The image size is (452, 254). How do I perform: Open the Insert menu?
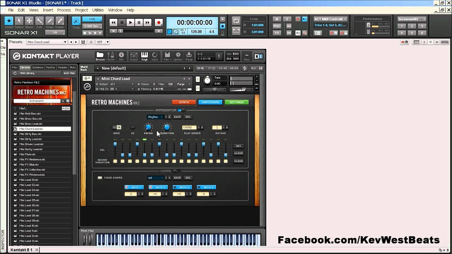click(48, 10)
